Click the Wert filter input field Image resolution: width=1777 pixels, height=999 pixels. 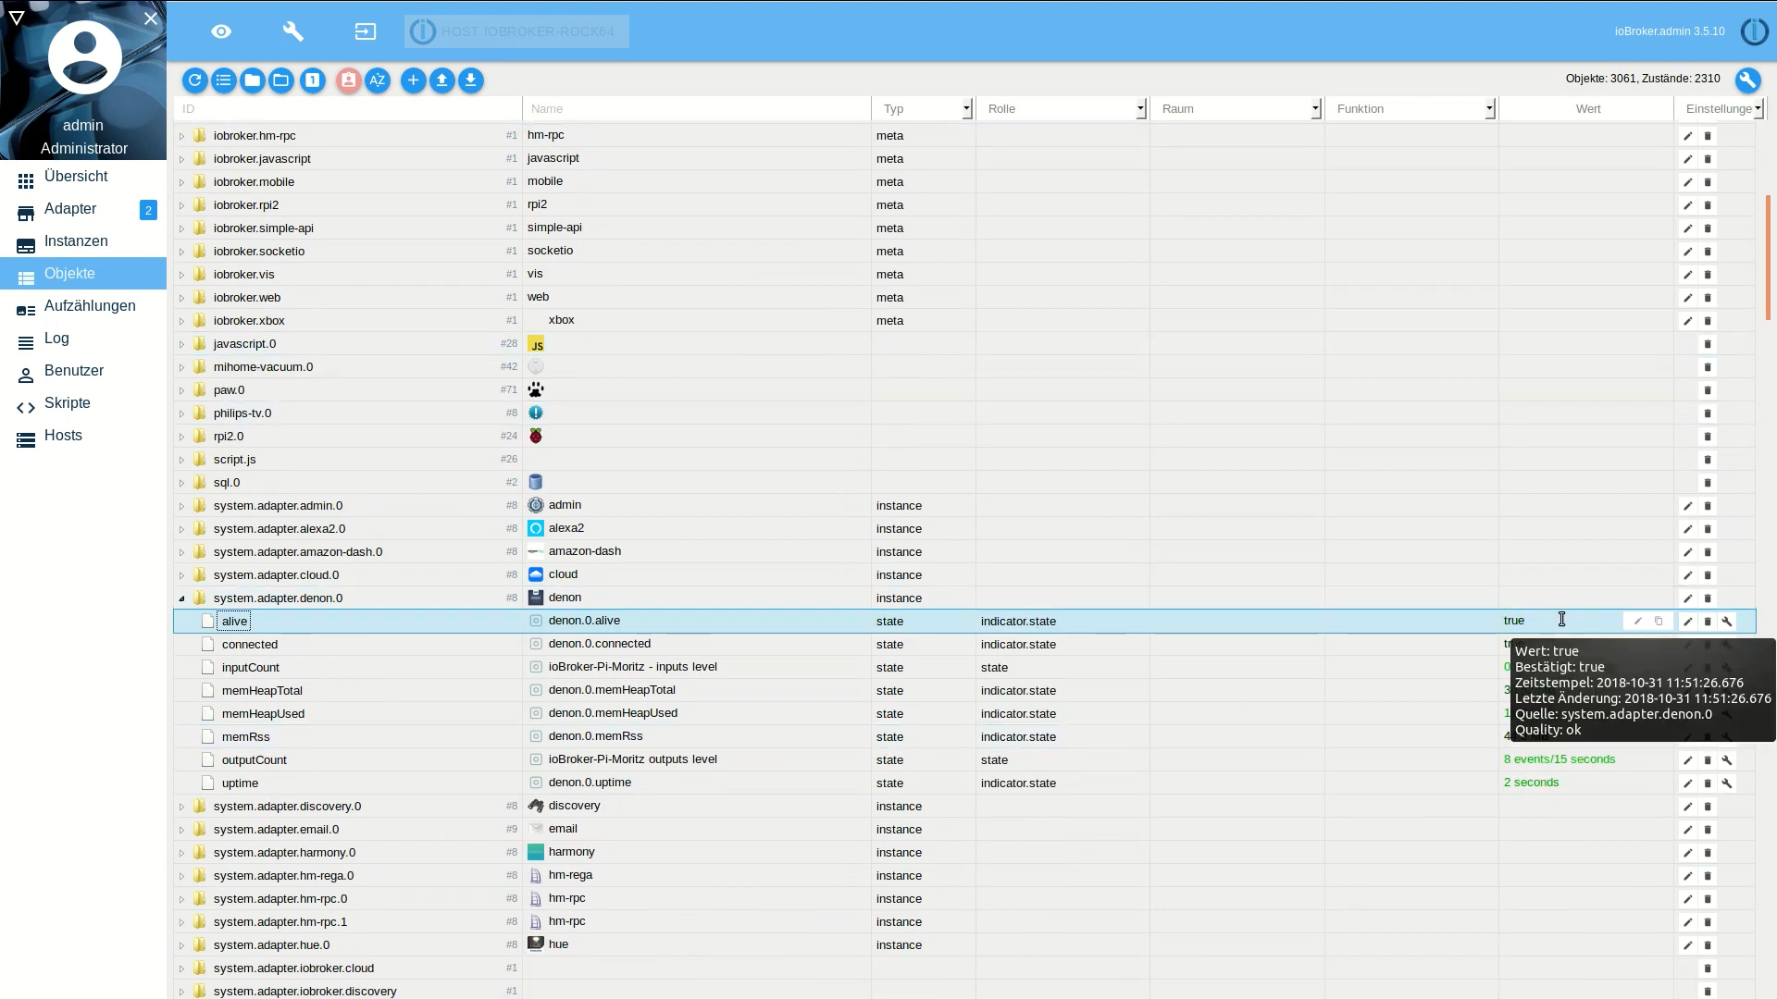click(x=1586, y=109)
